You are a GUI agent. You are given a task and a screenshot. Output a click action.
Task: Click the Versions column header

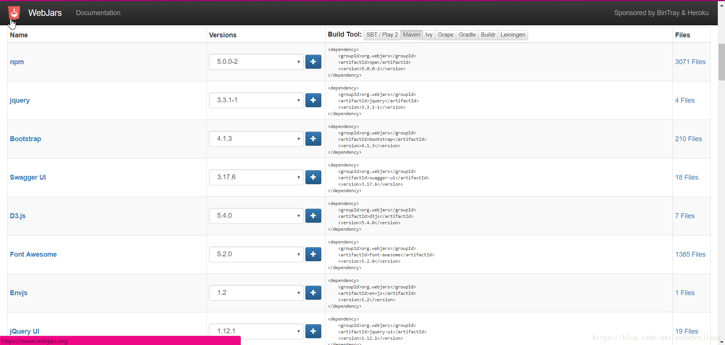point(223,35)
